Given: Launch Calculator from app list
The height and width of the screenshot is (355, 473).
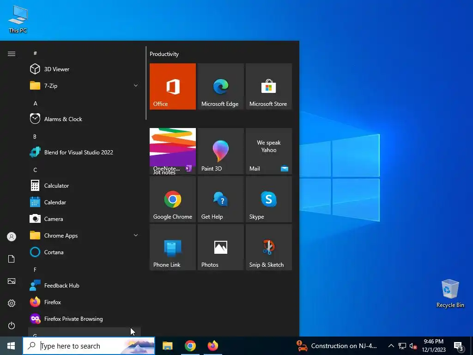Looking at the screenshot, I should (85, 186).
